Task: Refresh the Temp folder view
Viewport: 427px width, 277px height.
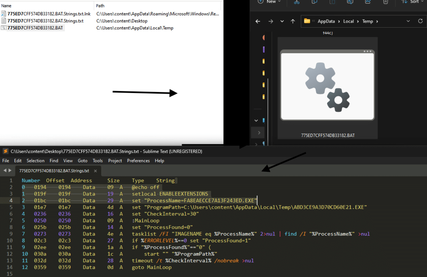Action: coord(420,21)
